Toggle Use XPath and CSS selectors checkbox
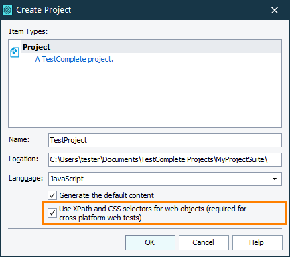 point(52,213)
